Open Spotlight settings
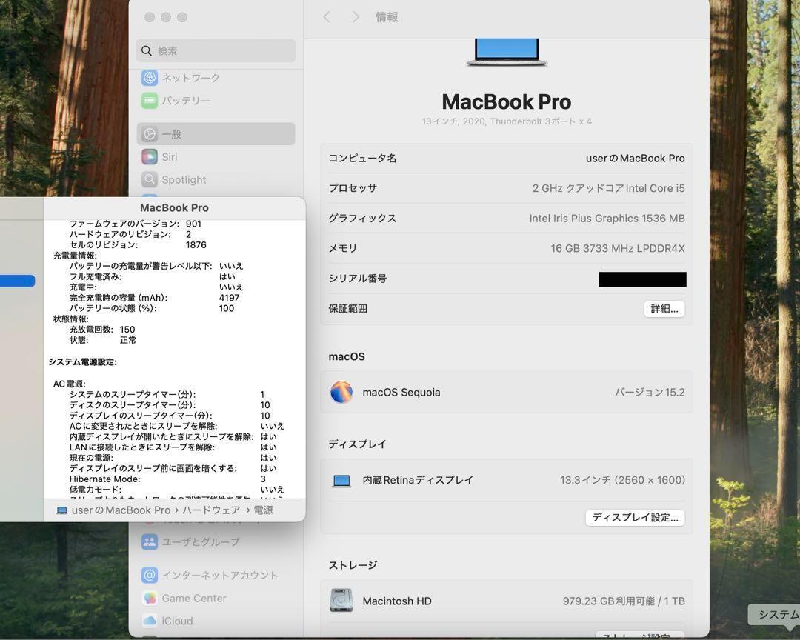 (174, 180)
